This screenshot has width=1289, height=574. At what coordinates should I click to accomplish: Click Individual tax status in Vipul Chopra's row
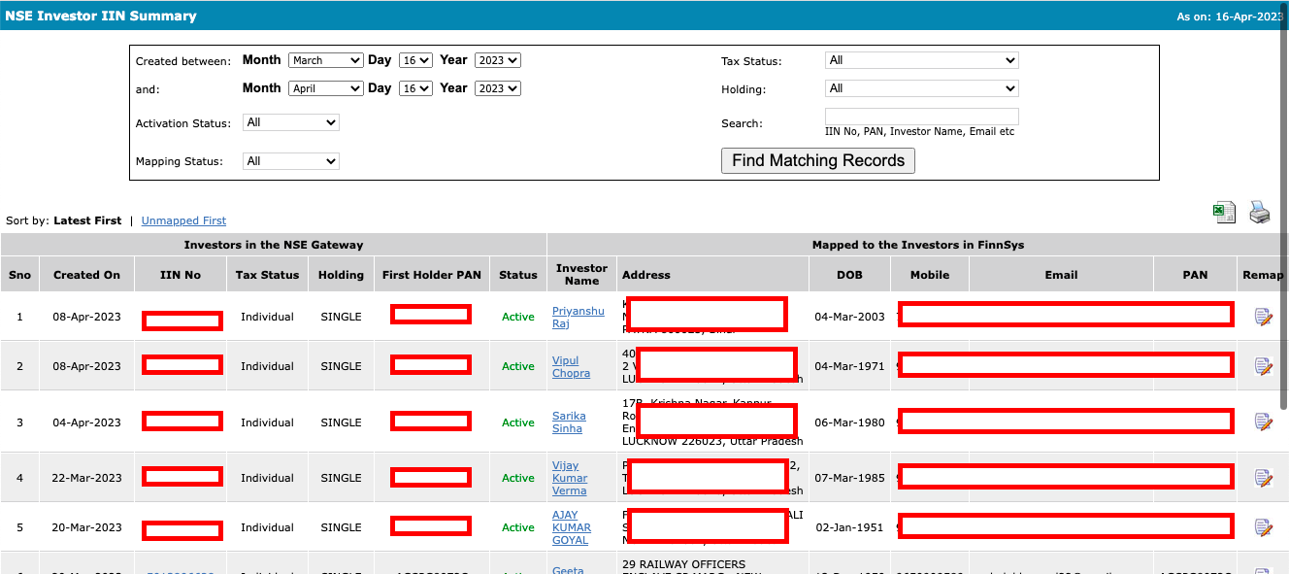pos(267,366)
